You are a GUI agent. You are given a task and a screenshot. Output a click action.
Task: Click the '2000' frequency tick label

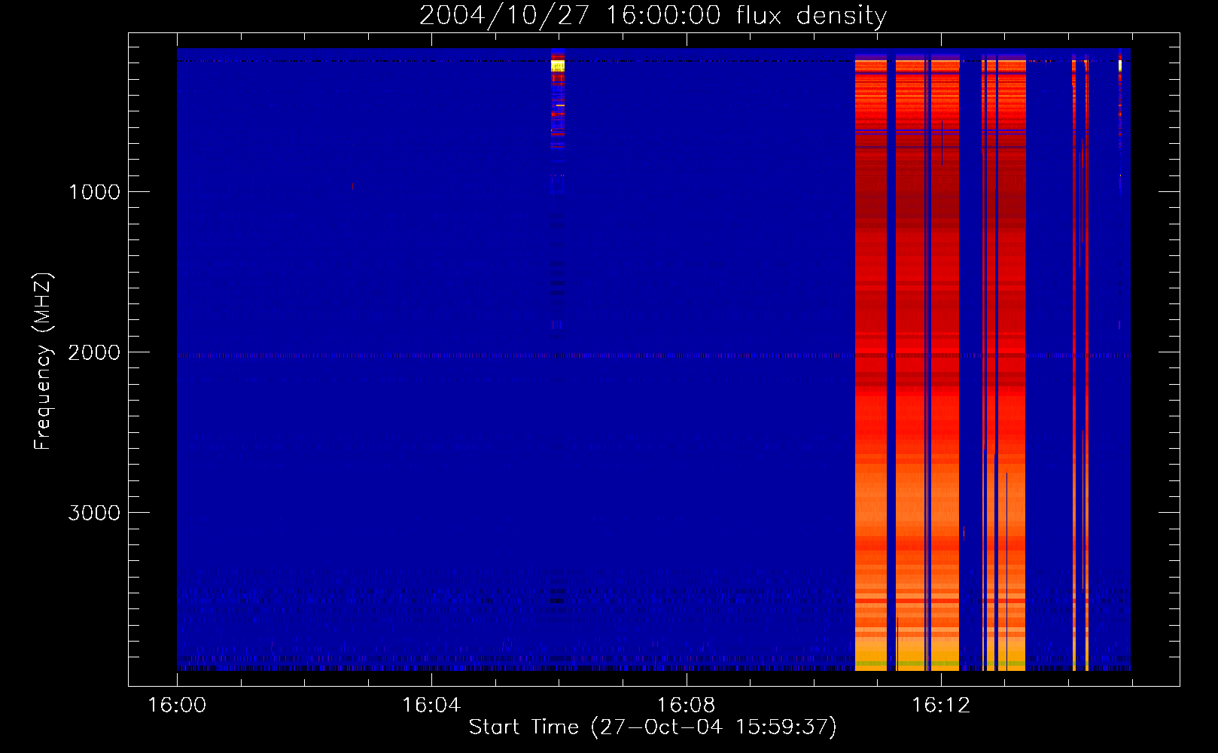tap(94, 352)
